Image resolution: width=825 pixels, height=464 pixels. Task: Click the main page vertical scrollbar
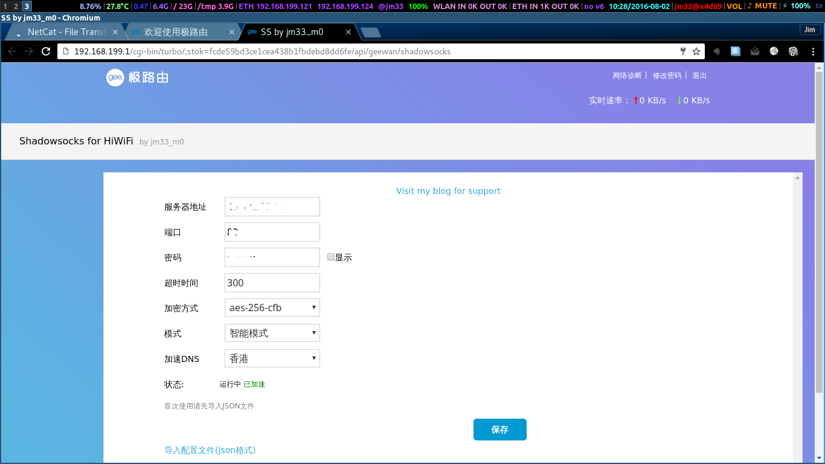820,232
